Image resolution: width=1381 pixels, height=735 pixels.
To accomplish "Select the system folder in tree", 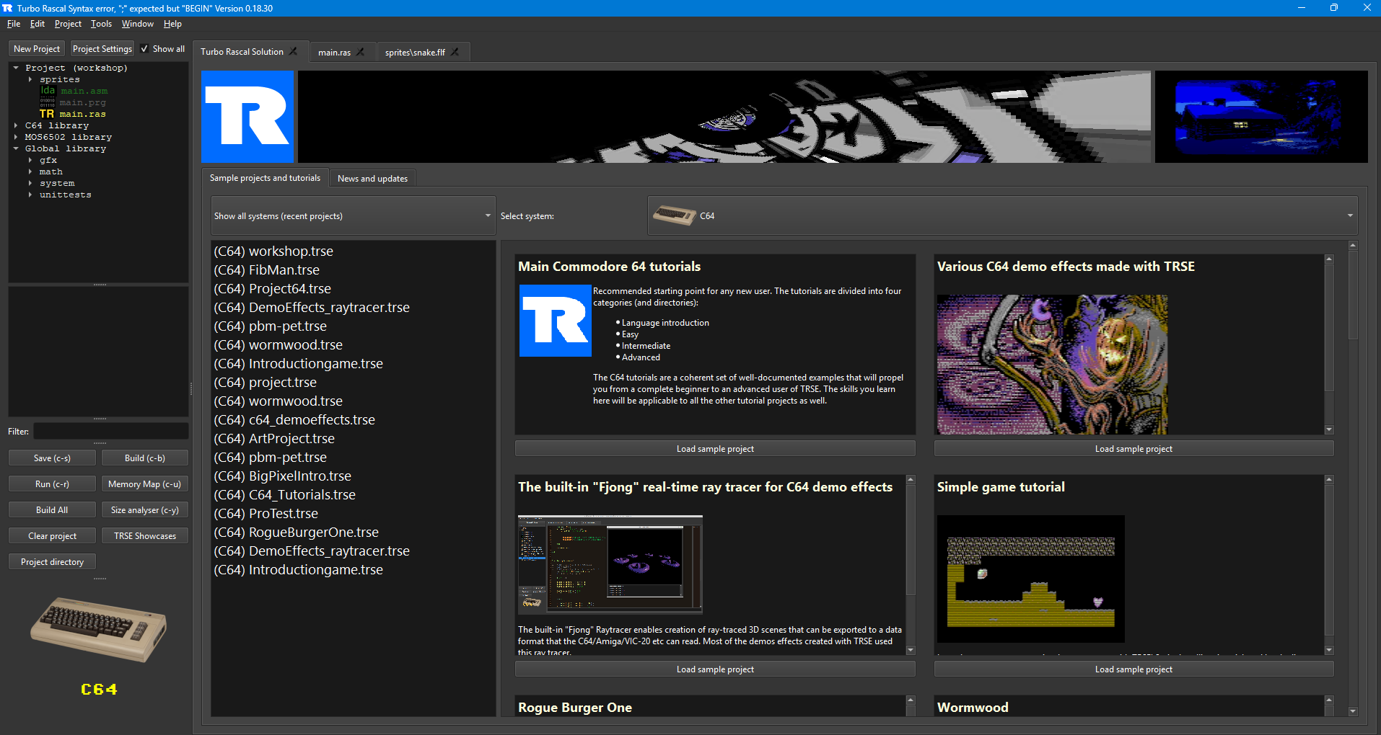I will point(57,183).
